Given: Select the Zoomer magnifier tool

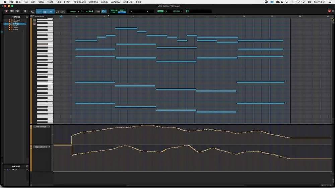Looking at the screenshot, I should point(32,12).
